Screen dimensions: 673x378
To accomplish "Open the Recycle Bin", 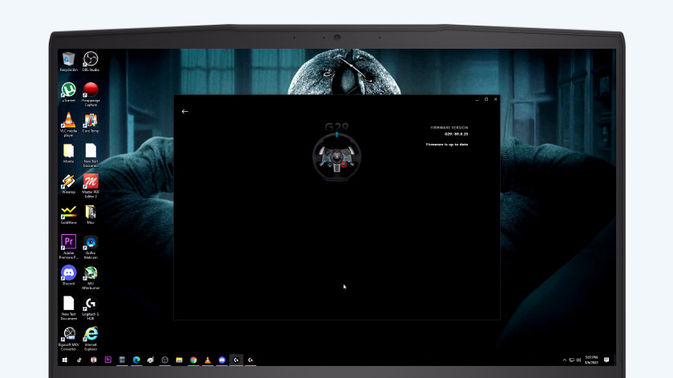I will coord(68,59).
